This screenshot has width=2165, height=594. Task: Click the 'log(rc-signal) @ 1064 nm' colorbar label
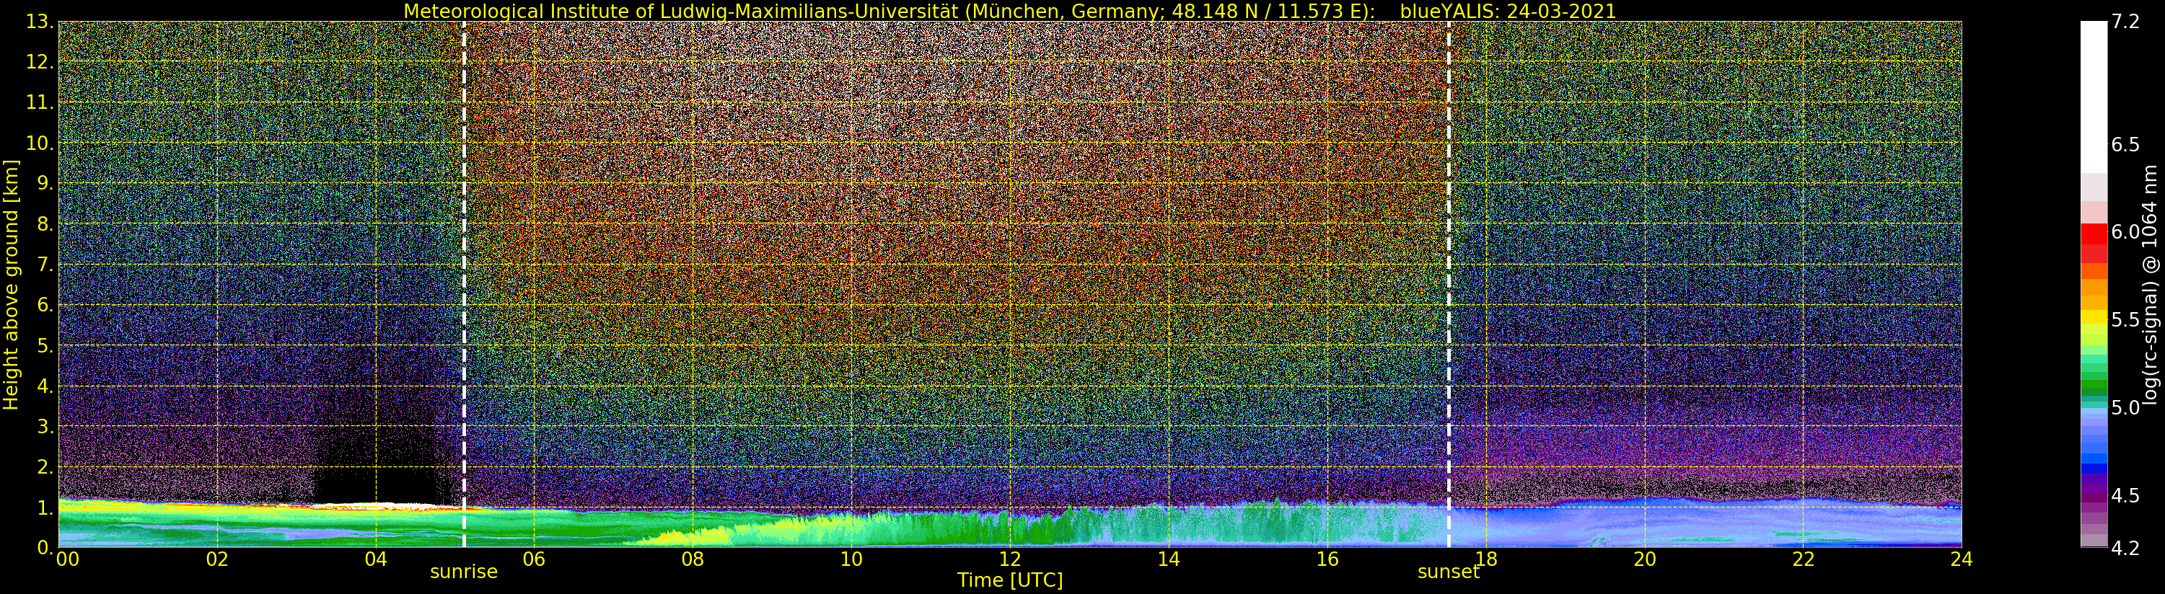[2151, 284]
